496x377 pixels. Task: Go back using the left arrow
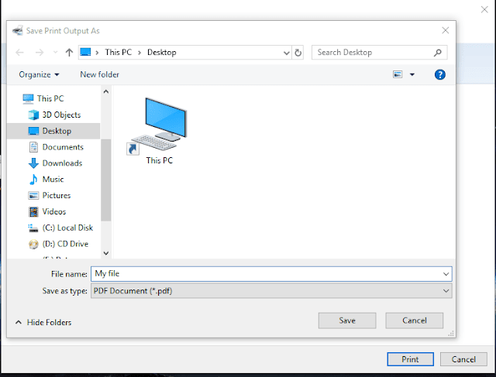[19, 53]
